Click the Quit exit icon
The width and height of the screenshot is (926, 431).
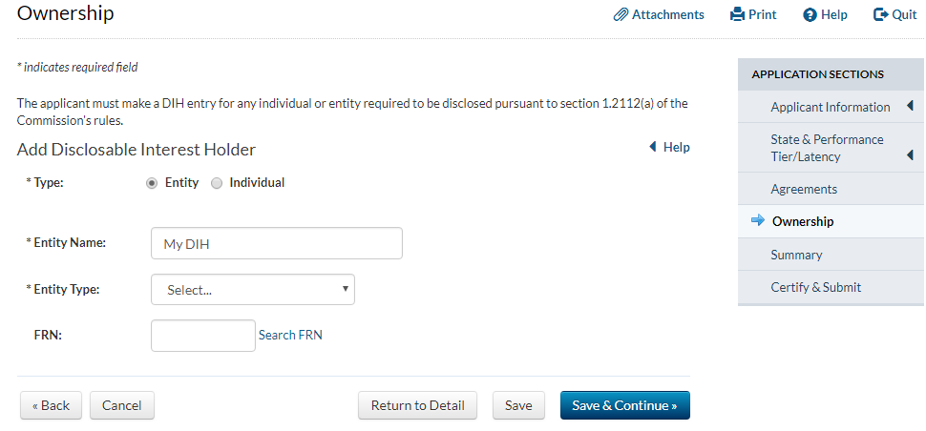pos(881,15)
